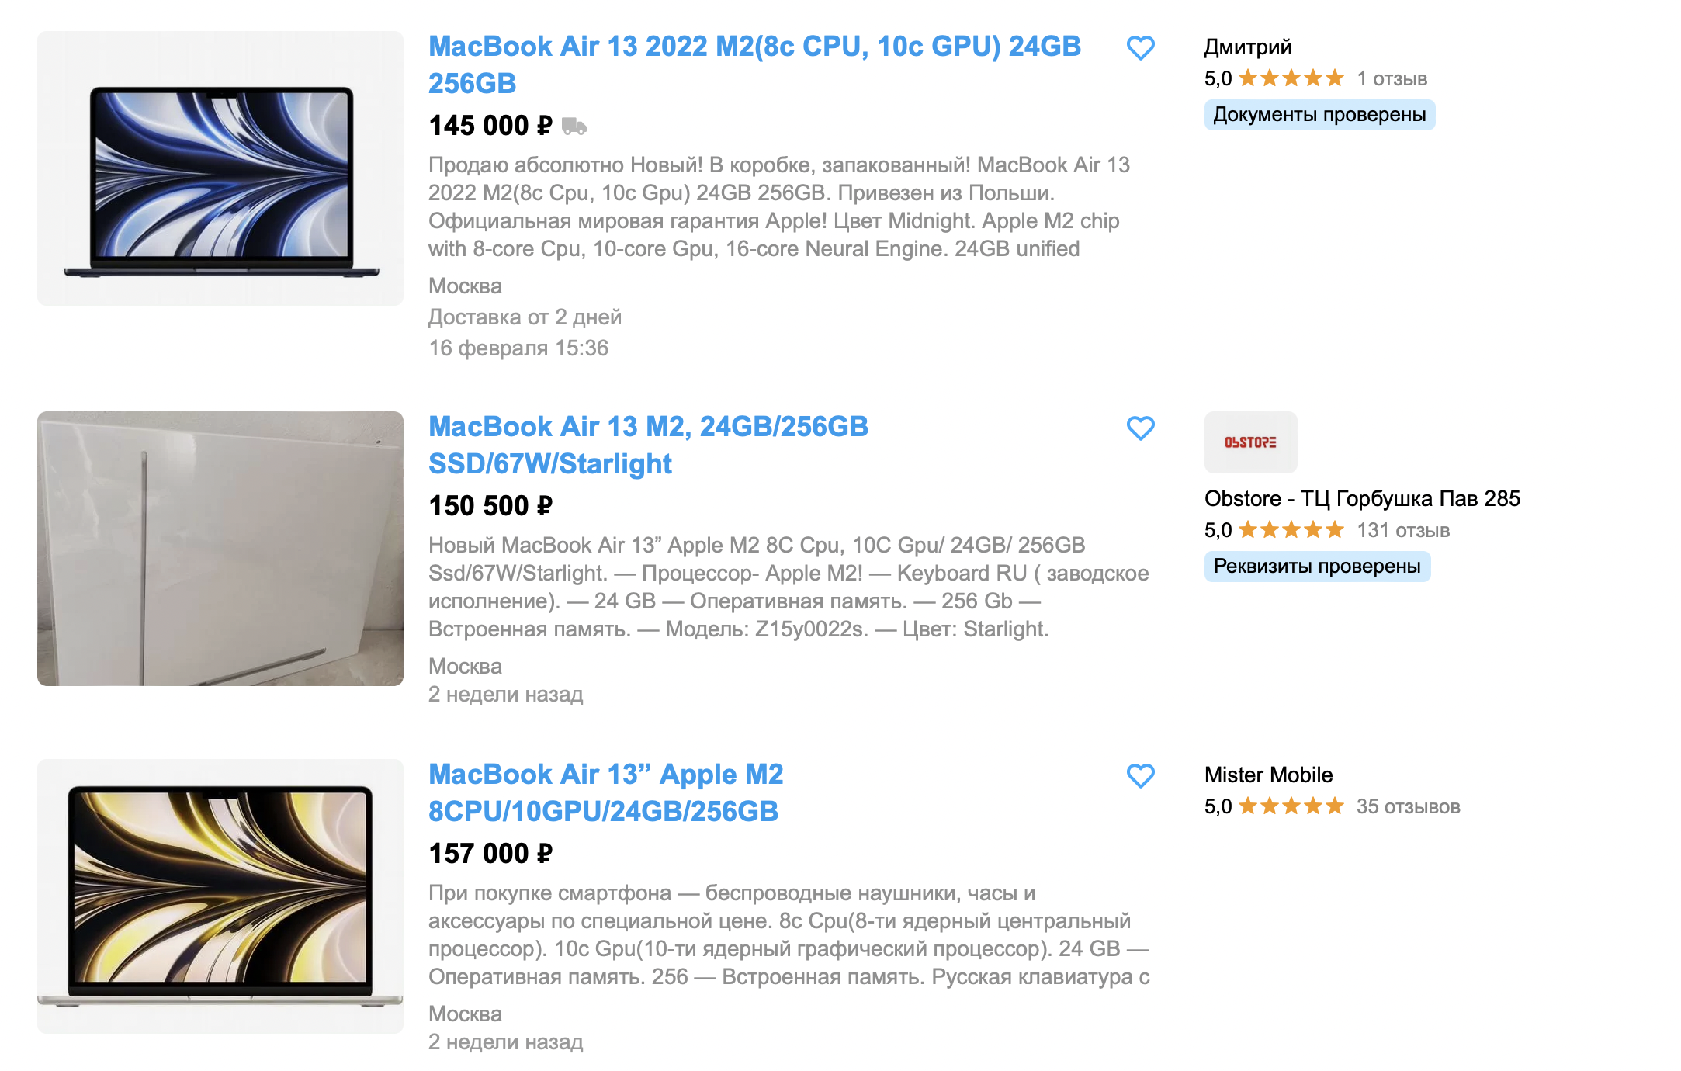
Task: Open Mister Mobile seller profile
Action: click(1268, 775)
